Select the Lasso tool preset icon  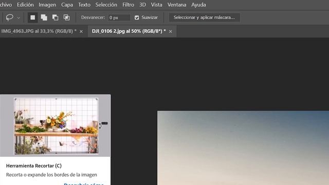click(x=10, y=17)
